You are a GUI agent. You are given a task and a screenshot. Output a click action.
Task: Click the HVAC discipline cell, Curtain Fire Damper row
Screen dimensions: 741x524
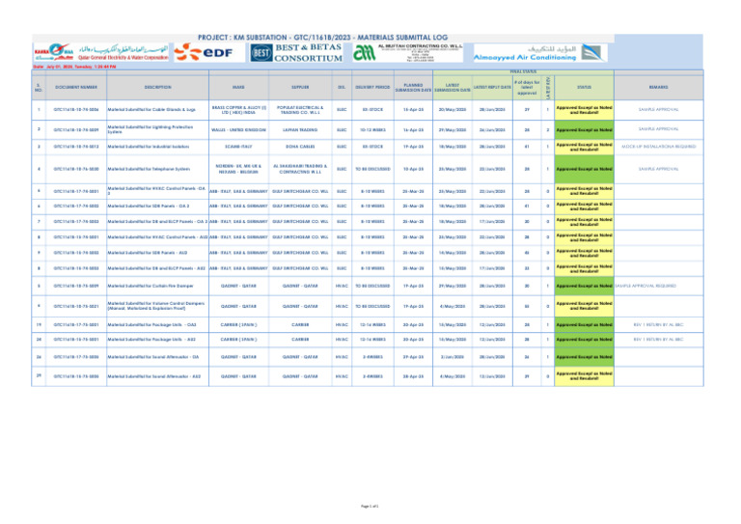pos(342,286)
